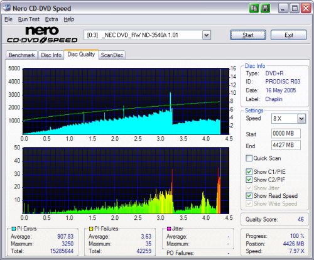Toggle the Show Write Speed checkbox

coord(249,203)
